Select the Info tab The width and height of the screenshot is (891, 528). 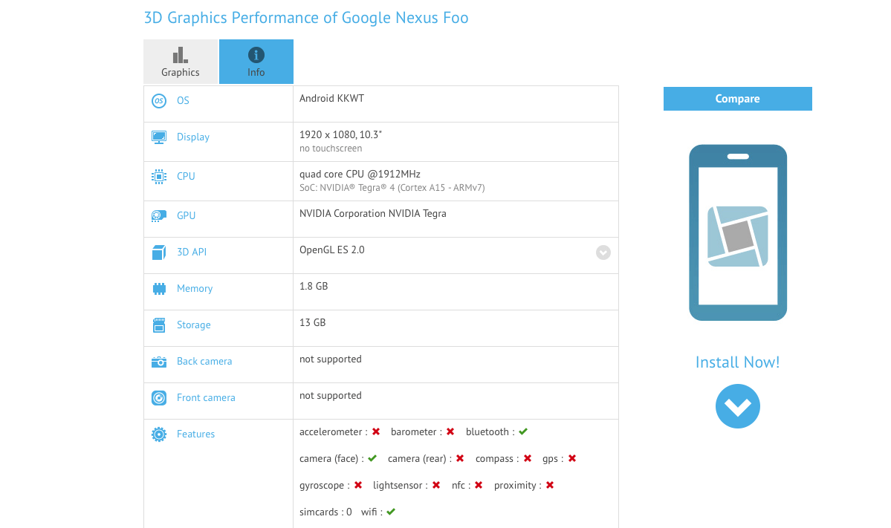pos(256,62)
